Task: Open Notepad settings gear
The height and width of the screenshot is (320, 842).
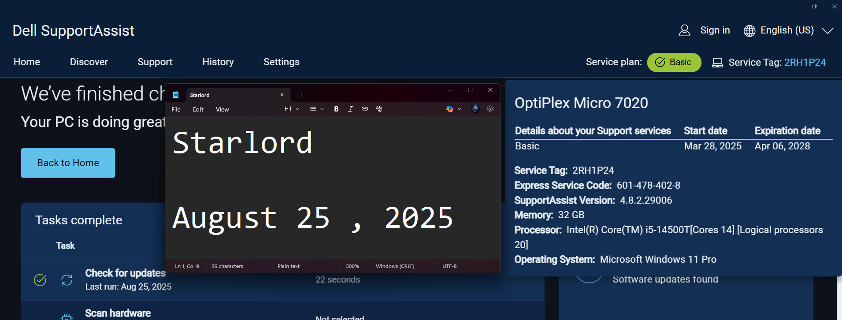Action: coord(490,109)
